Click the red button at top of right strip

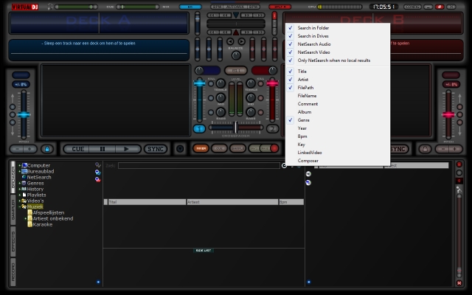(459, 164)
